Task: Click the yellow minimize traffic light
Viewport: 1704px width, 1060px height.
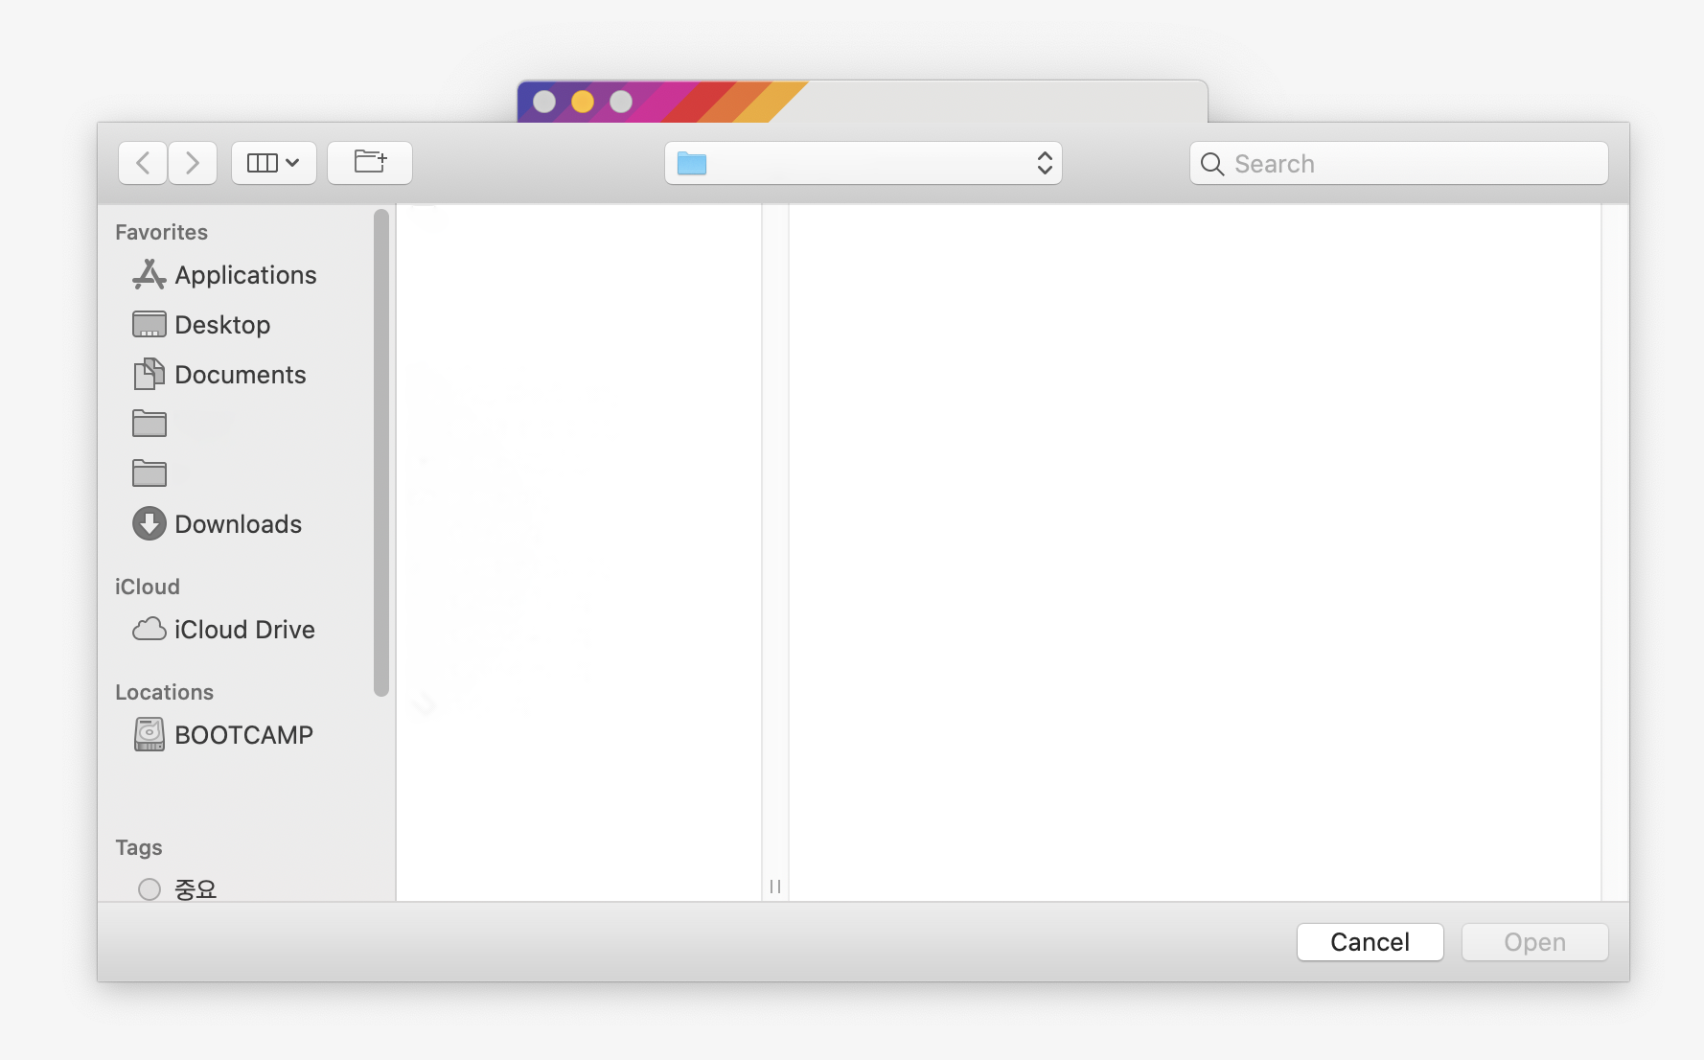Action: (x=581, y=100)
